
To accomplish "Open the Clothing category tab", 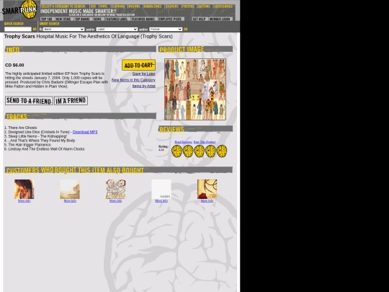I will [118, 6].
